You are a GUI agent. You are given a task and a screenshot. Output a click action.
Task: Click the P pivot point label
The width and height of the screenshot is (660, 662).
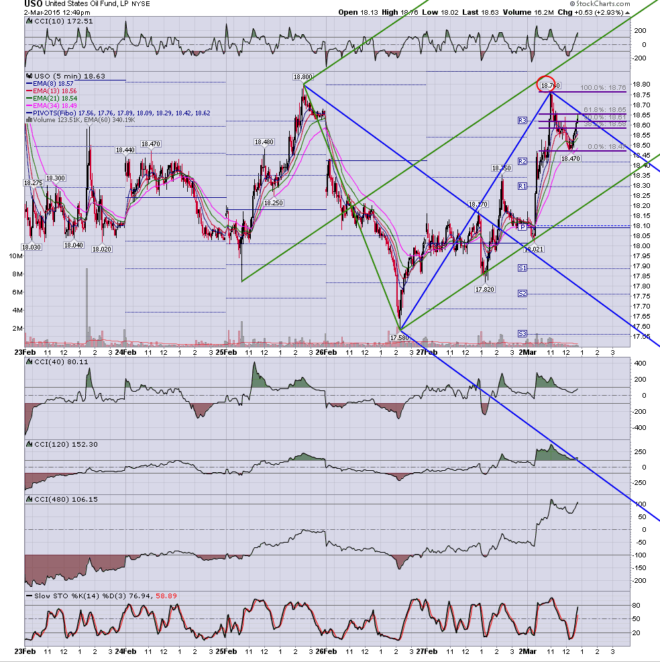tap(522, 227)
